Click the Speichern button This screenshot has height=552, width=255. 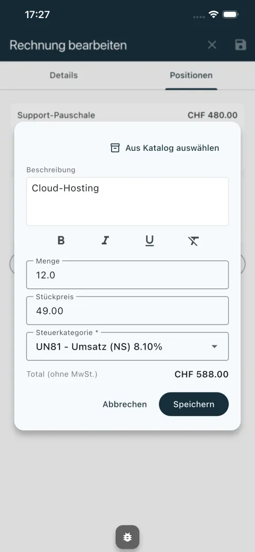coord(194,404)
